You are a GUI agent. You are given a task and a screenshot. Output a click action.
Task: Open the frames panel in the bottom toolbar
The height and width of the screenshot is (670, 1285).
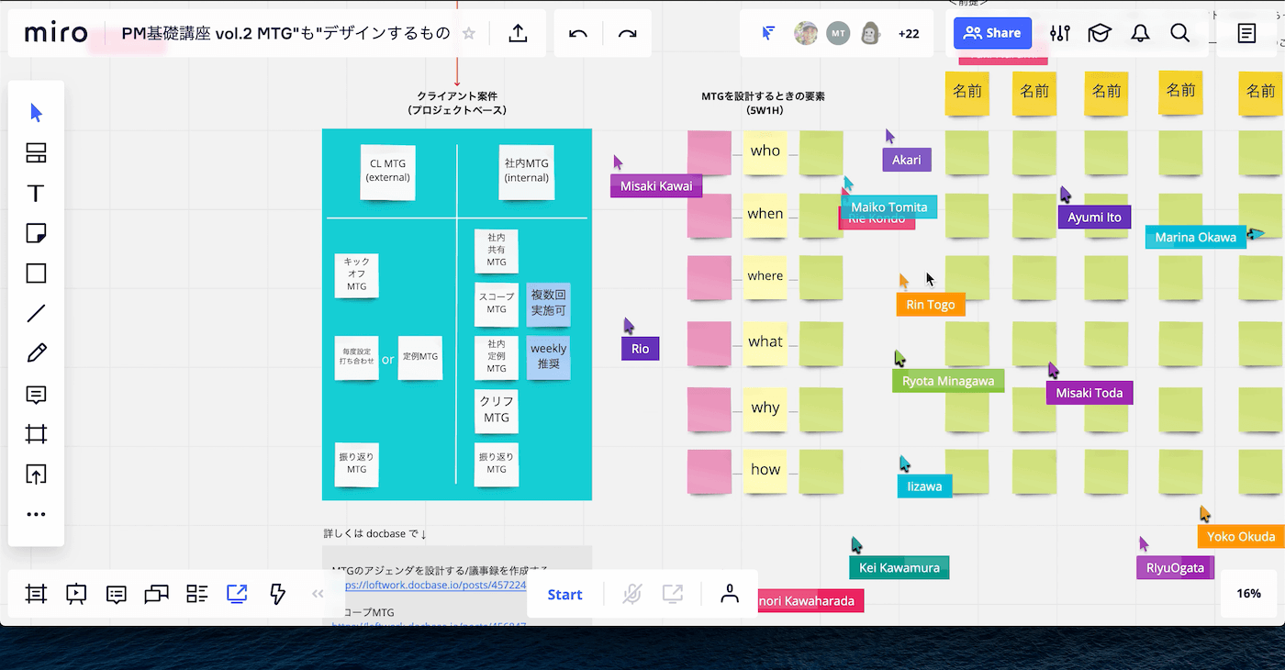tap(36, 594)
